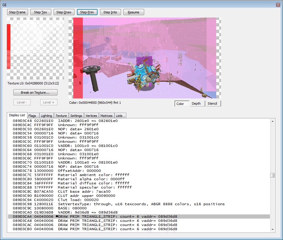The width and height of the screenshot is (283, 240).
Task: Select the Vertices tab
Action: click(91, 116)
